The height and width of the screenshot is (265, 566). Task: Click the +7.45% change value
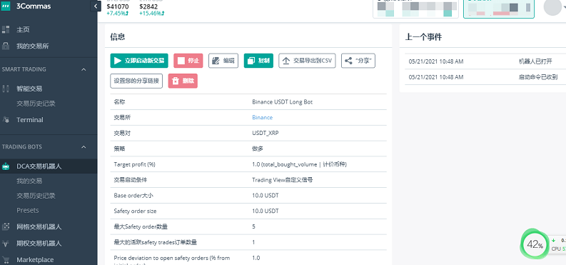117,14
